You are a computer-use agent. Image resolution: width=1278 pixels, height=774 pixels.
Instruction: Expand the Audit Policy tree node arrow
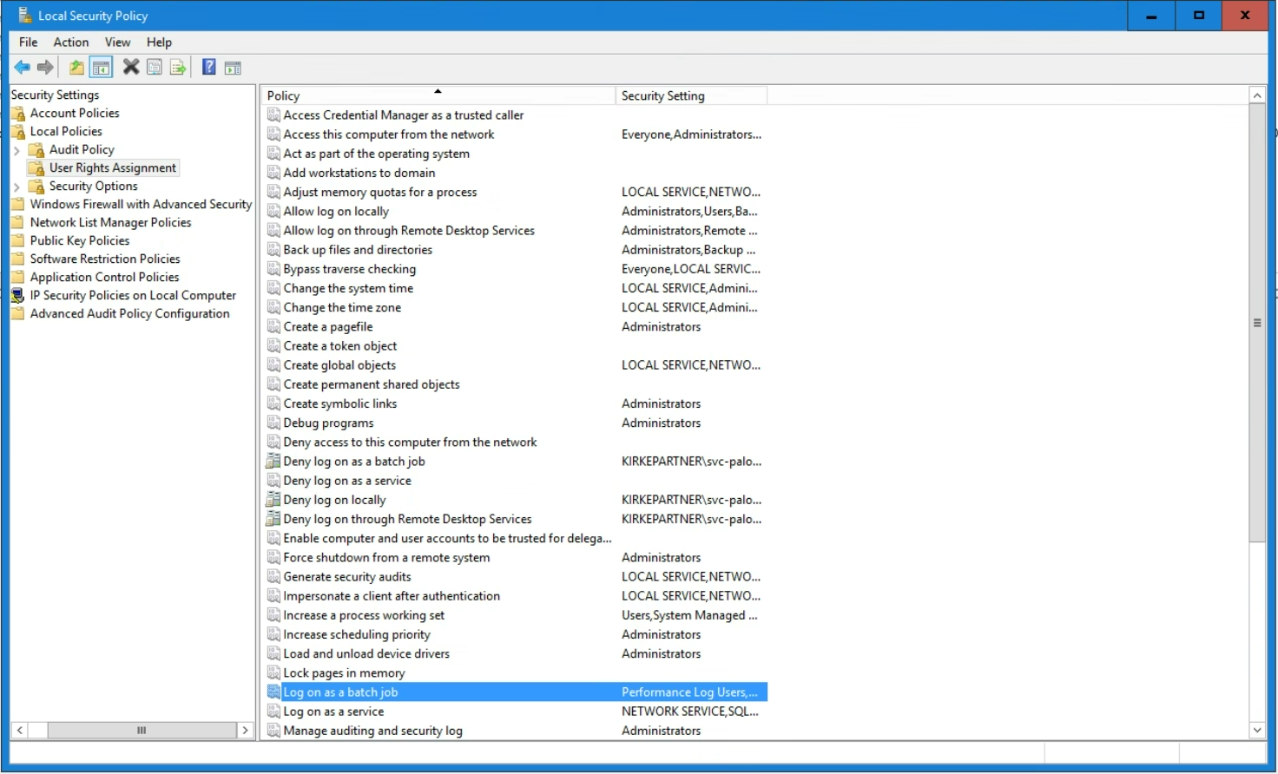16,150
